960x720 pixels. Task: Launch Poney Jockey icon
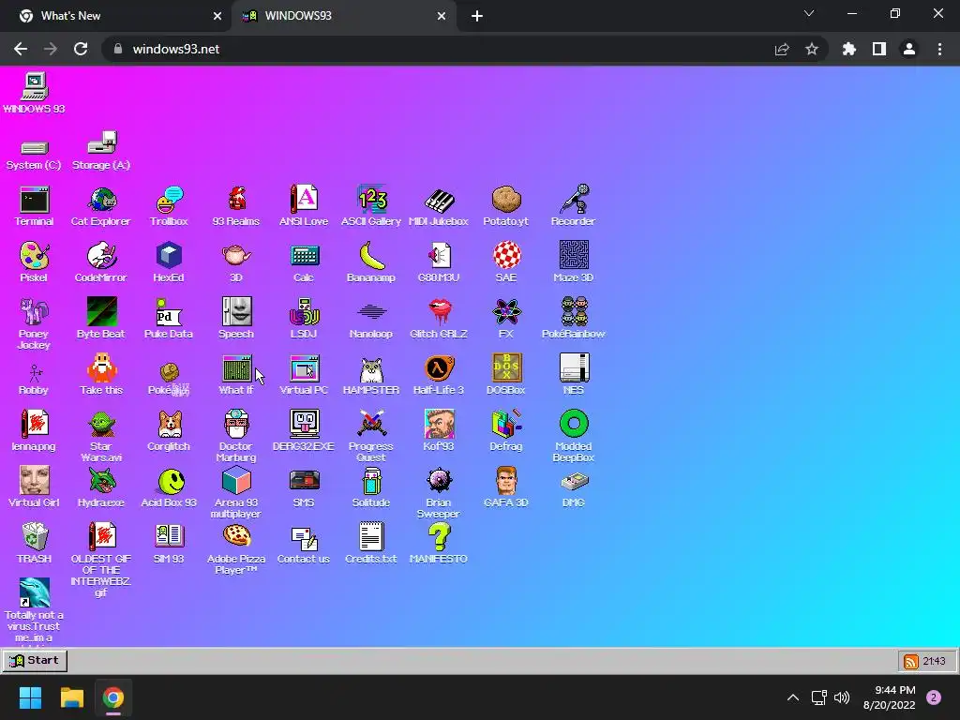click(x=35, y=312)
